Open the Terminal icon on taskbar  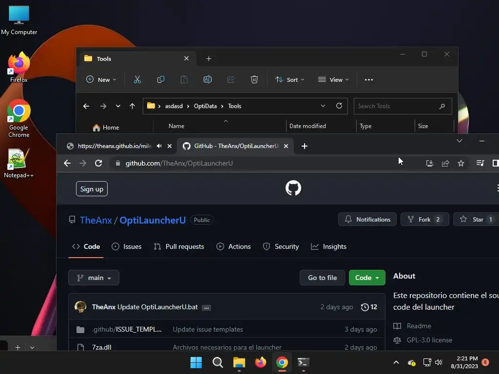pos(303,362)
